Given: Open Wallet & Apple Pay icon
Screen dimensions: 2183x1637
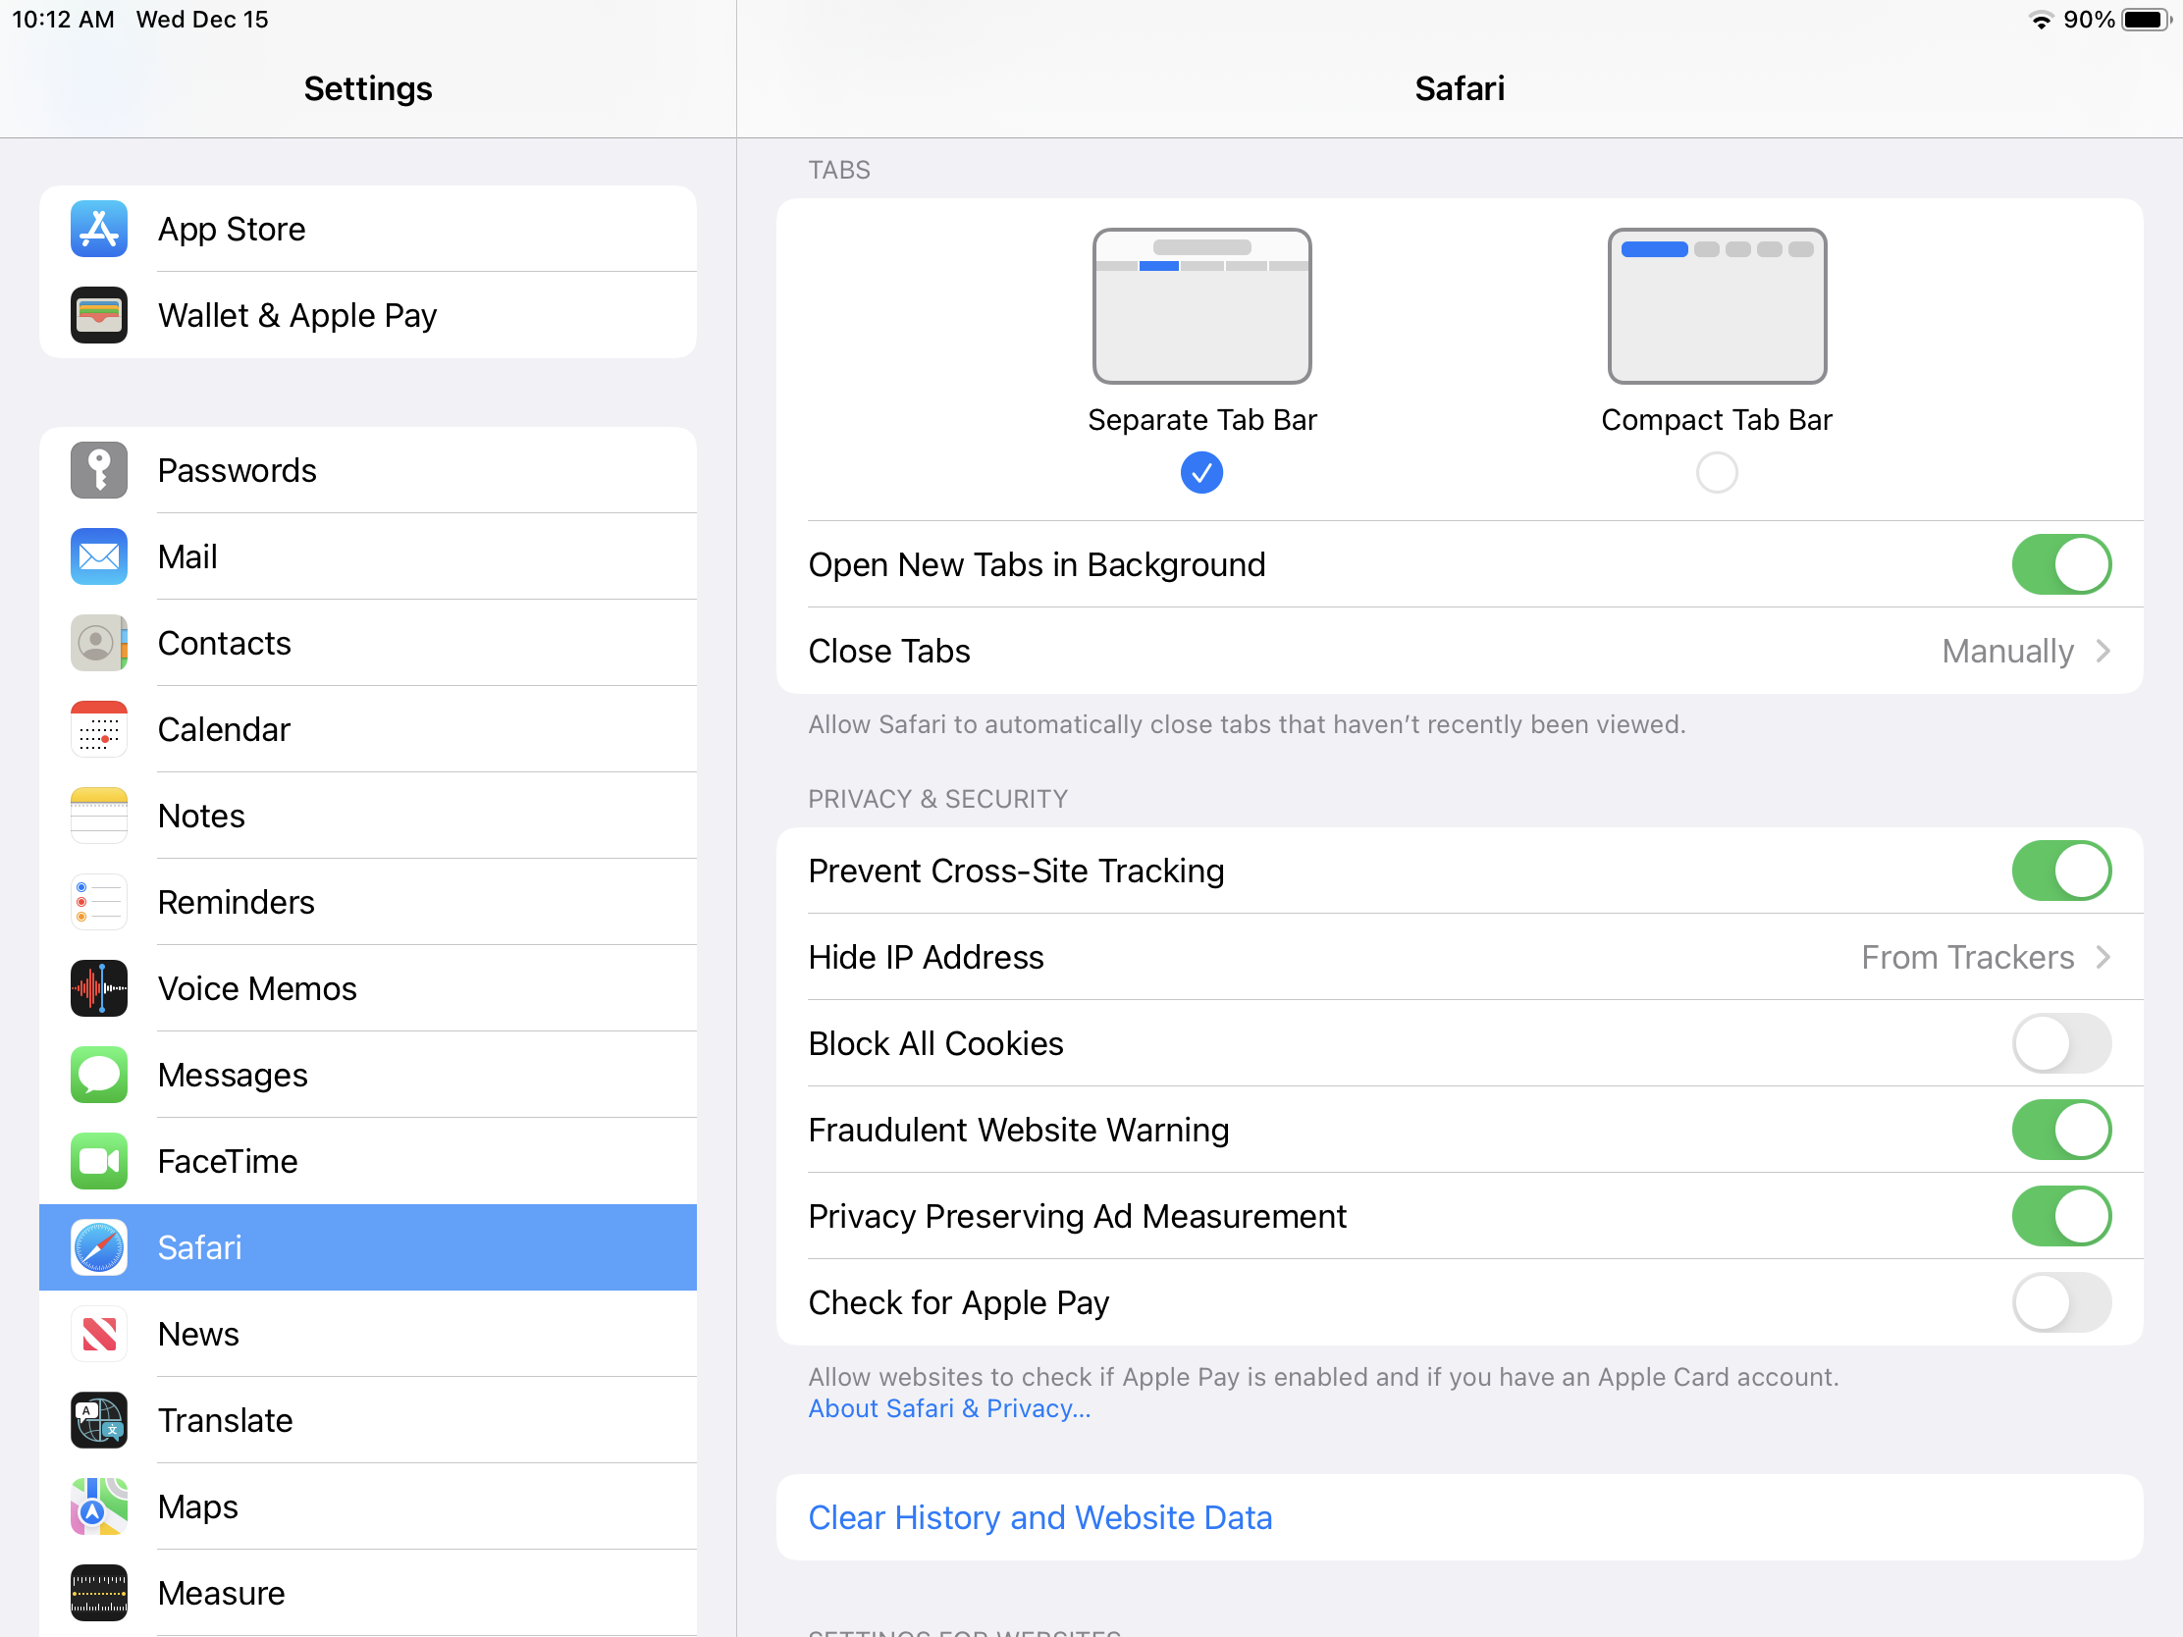Looking at the screenshot, I should click(99, 315).
